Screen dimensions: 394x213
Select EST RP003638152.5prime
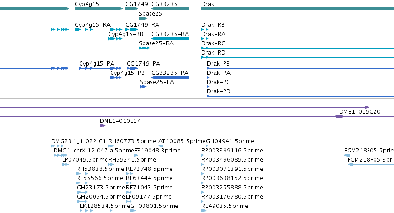tap(202, 183)
